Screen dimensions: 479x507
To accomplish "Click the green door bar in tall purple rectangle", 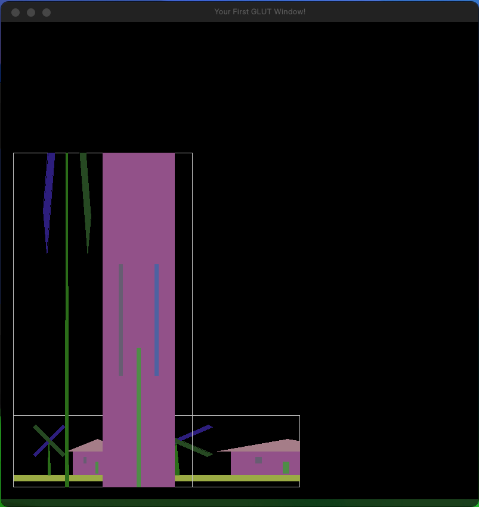I will 138,418.
